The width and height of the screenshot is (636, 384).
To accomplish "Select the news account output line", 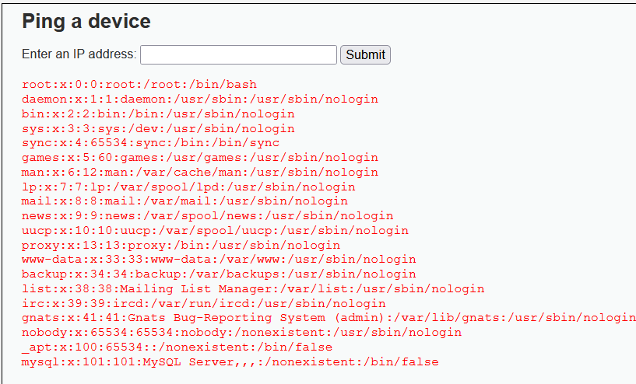I will pyautogui.click(x=208, y=216).
